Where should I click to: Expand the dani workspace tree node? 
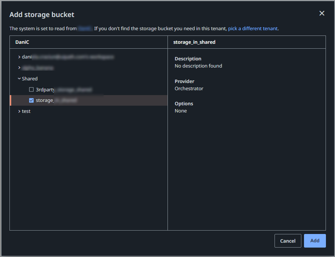tap(19, 57)
